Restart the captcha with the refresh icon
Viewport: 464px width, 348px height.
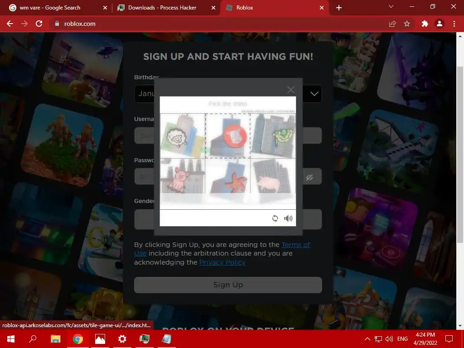pos(275,218)
